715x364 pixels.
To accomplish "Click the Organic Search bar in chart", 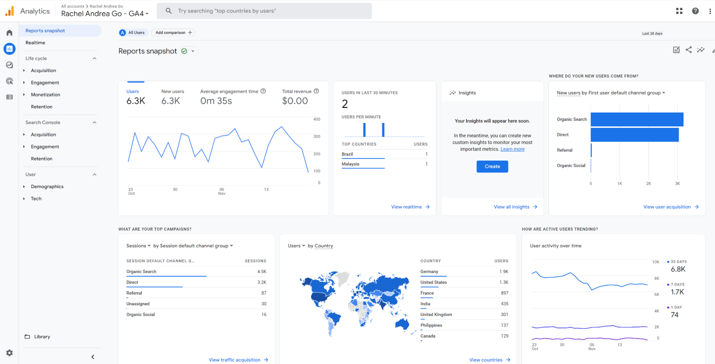I will (637, 119).
